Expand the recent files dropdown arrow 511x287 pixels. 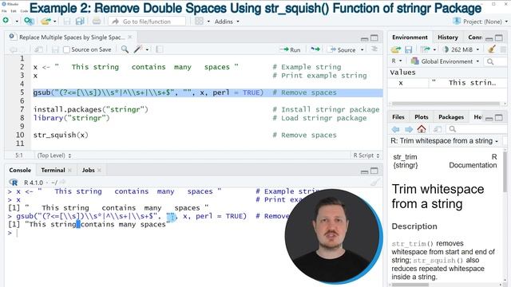pos(55,22)
